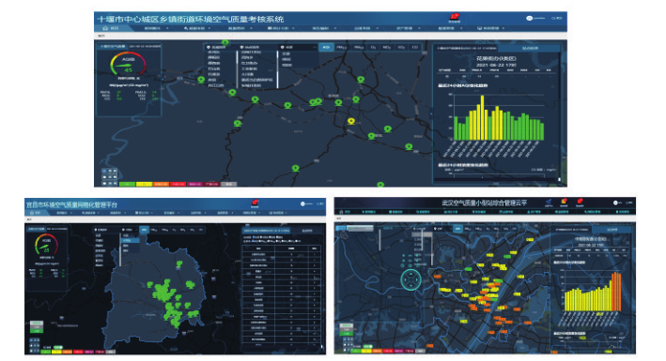The width and height of the screenshot is (666, 361).
Task: Toggle the green legend switch on Wuhan map
Action: (x=368, y=347)
